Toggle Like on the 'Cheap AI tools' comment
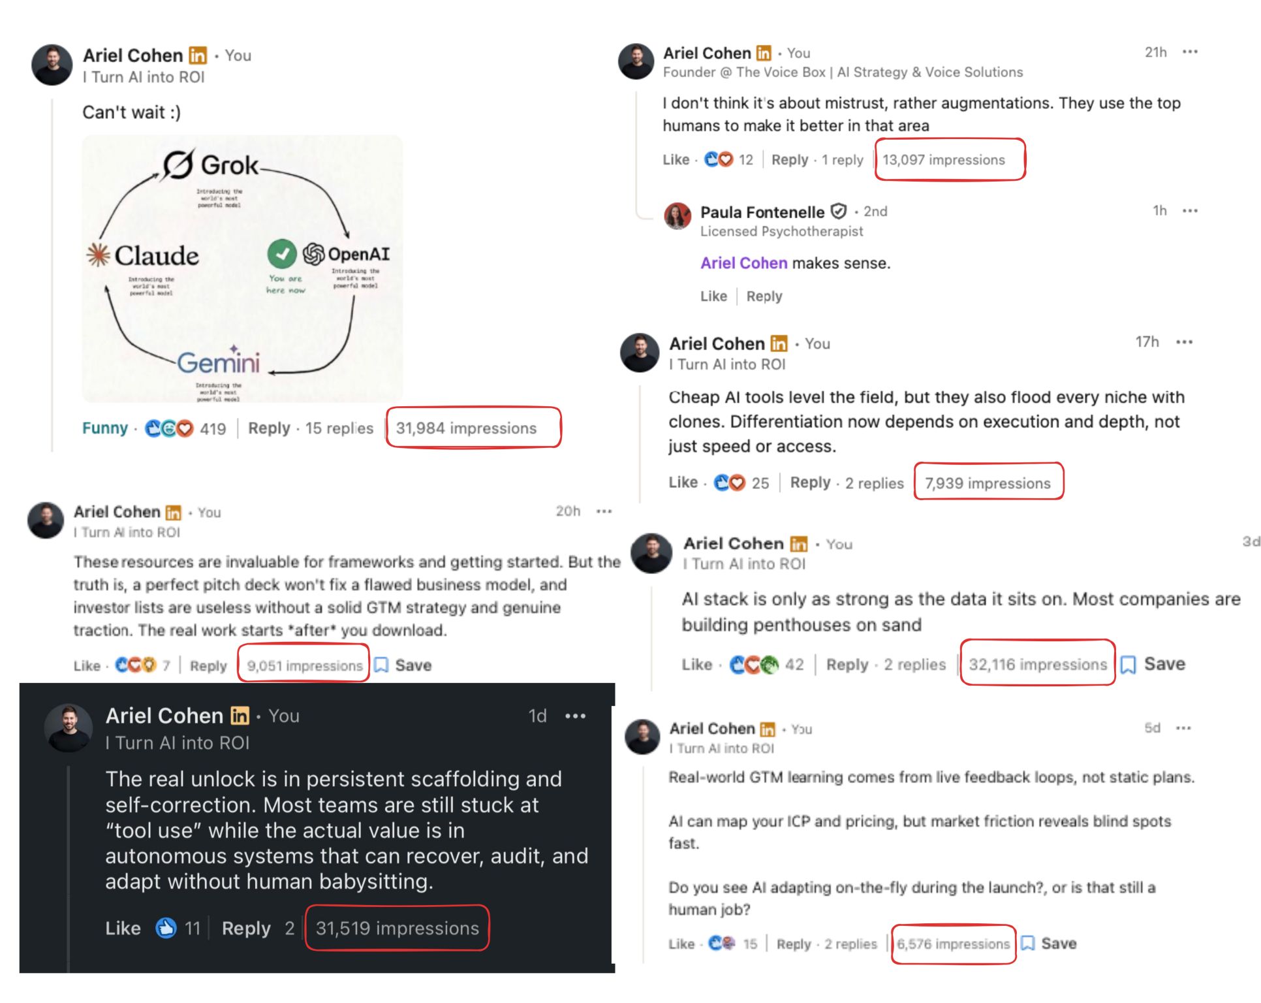 683,483
